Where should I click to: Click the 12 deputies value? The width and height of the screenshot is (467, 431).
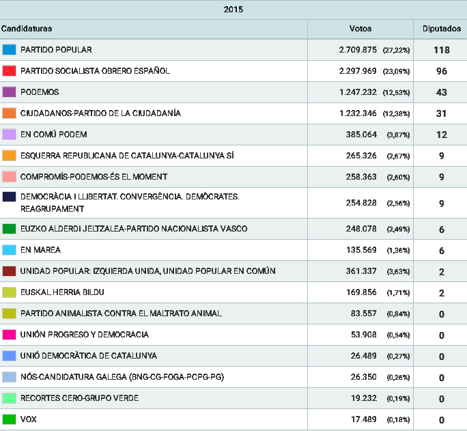pyautogui.click(x=442, y=135)
